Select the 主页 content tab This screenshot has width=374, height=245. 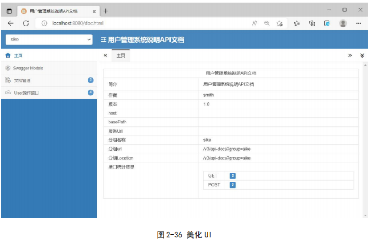pos(121,56)
